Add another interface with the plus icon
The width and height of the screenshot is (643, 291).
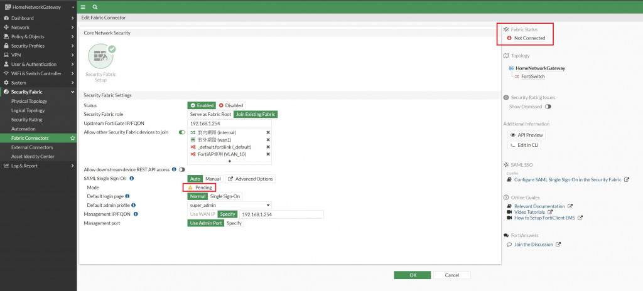click(230, 161)
